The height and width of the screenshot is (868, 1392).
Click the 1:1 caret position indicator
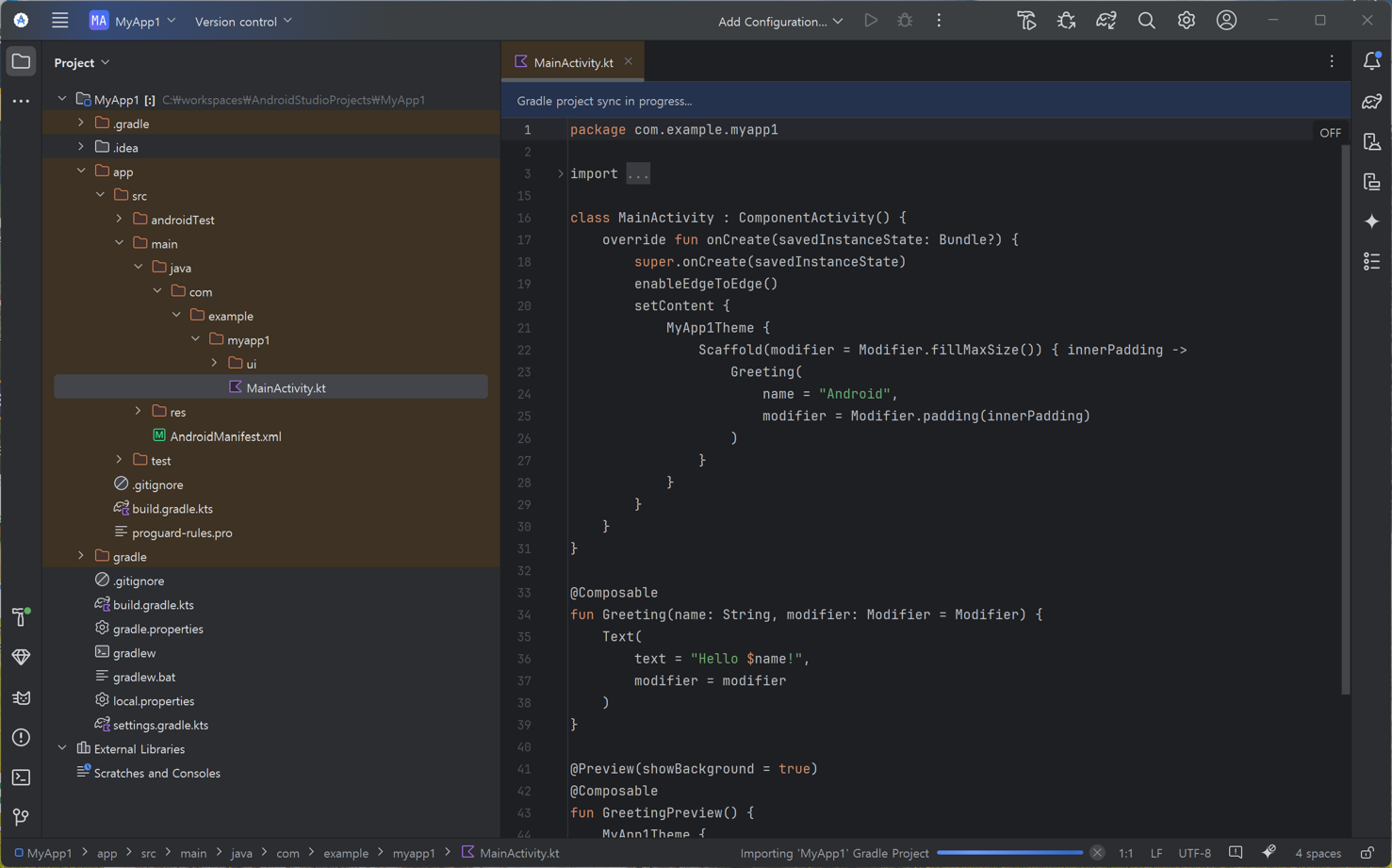[x=1125, y=854]
